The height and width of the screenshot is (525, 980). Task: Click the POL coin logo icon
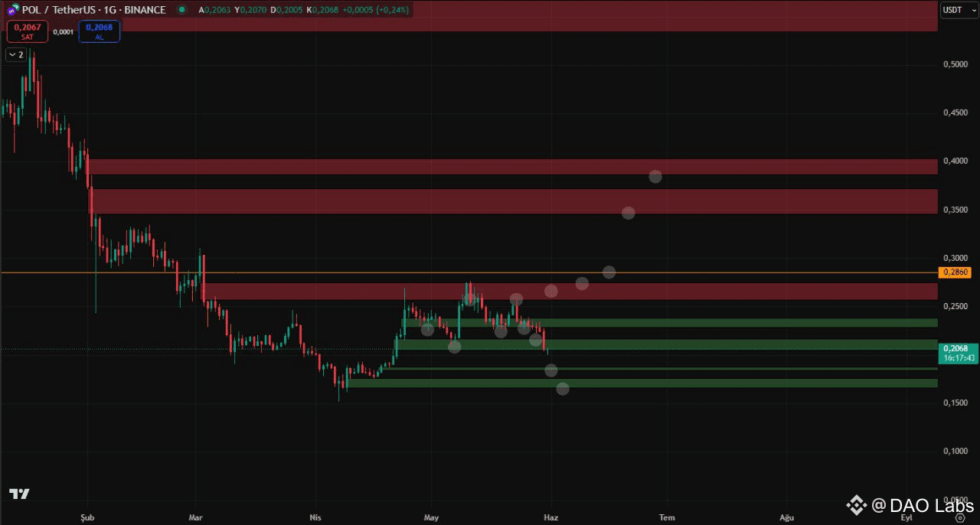(13, 11)
